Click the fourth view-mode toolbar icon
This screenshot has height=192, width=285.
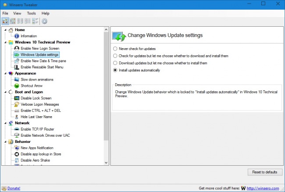28,21
